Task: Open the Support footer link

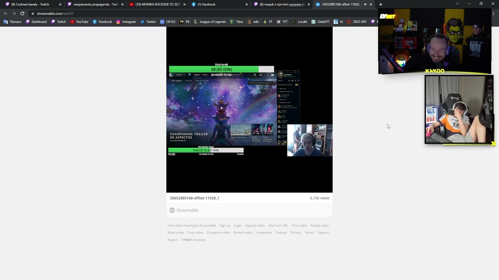Action: pyautogui.click(x=323, y=233)
